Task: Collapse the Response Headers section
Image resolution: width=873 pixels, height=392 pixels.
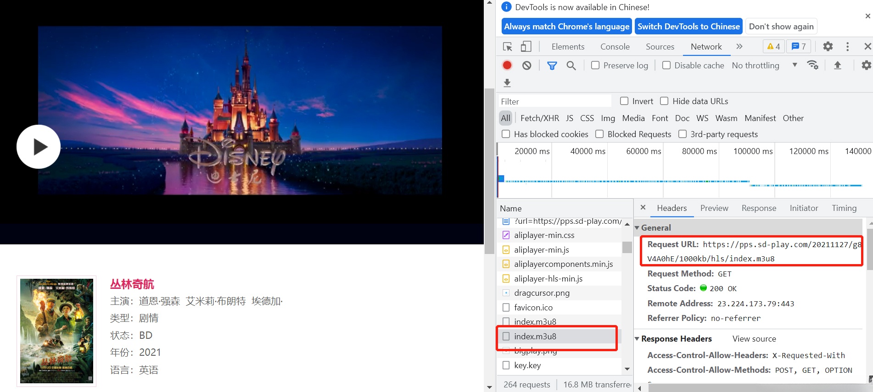Action: pos(637,339)
